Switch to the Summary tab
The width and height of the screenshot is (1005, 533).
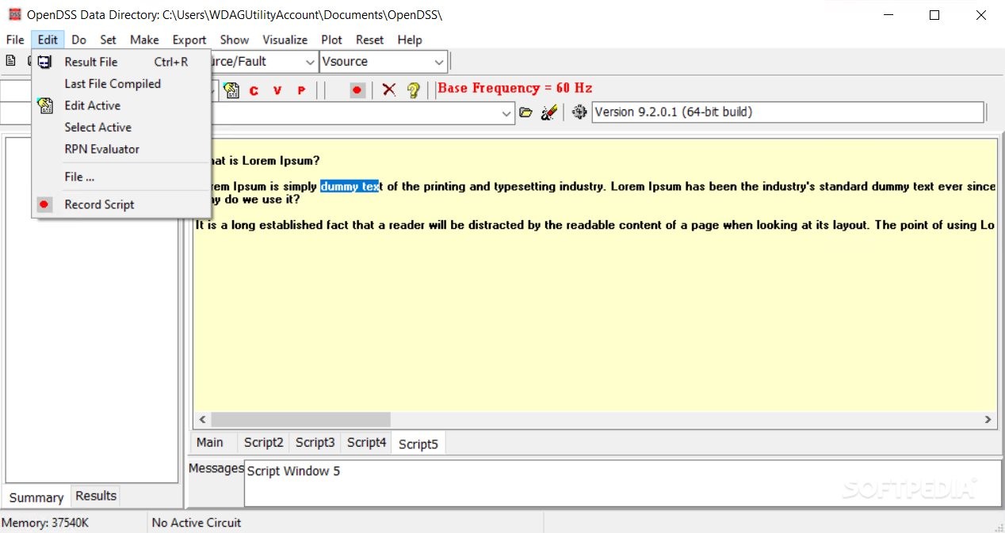pyautogui.click(x=36, y=497)
